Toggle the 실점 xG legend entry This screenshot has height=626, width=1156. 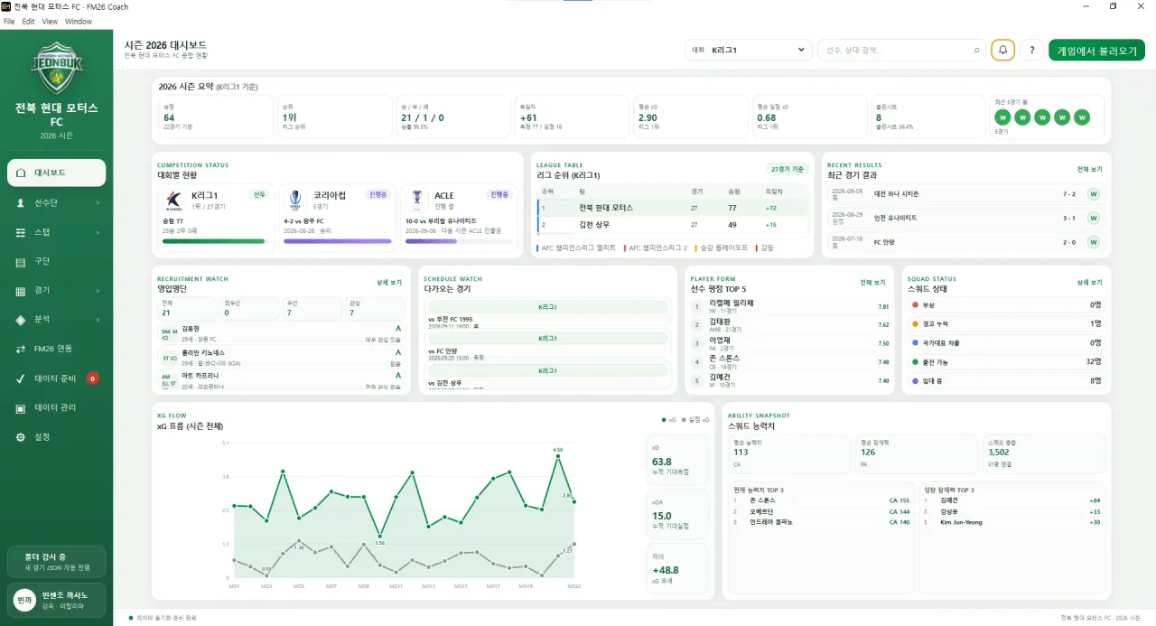(x=695, y=420)
